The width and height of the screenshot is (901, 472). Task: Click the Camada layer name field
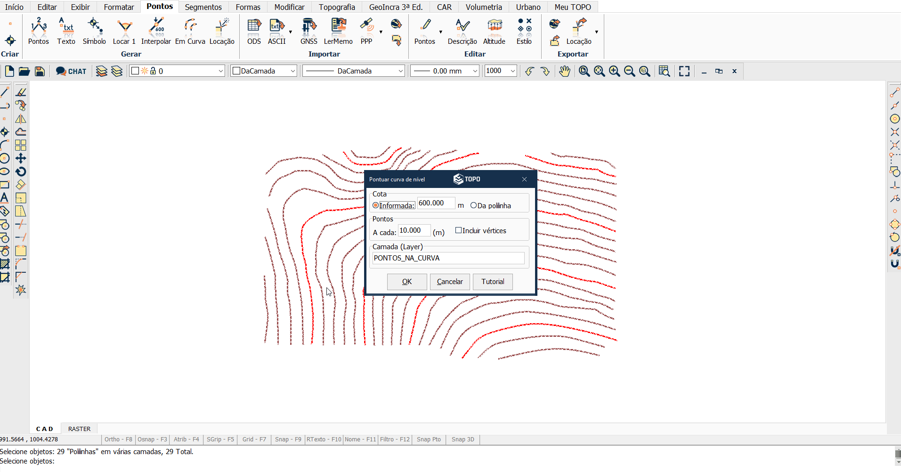448,258
